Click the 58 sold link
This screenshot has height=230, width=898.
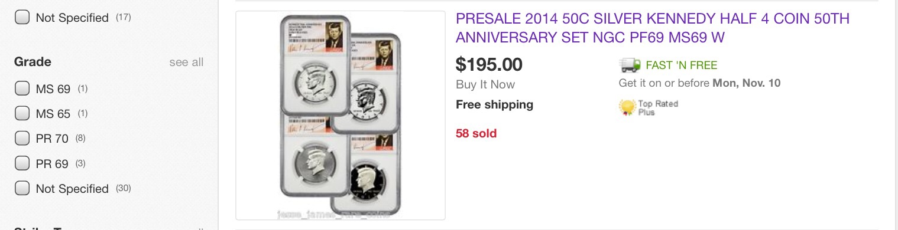pyautogui.click(x=476, y=133)
